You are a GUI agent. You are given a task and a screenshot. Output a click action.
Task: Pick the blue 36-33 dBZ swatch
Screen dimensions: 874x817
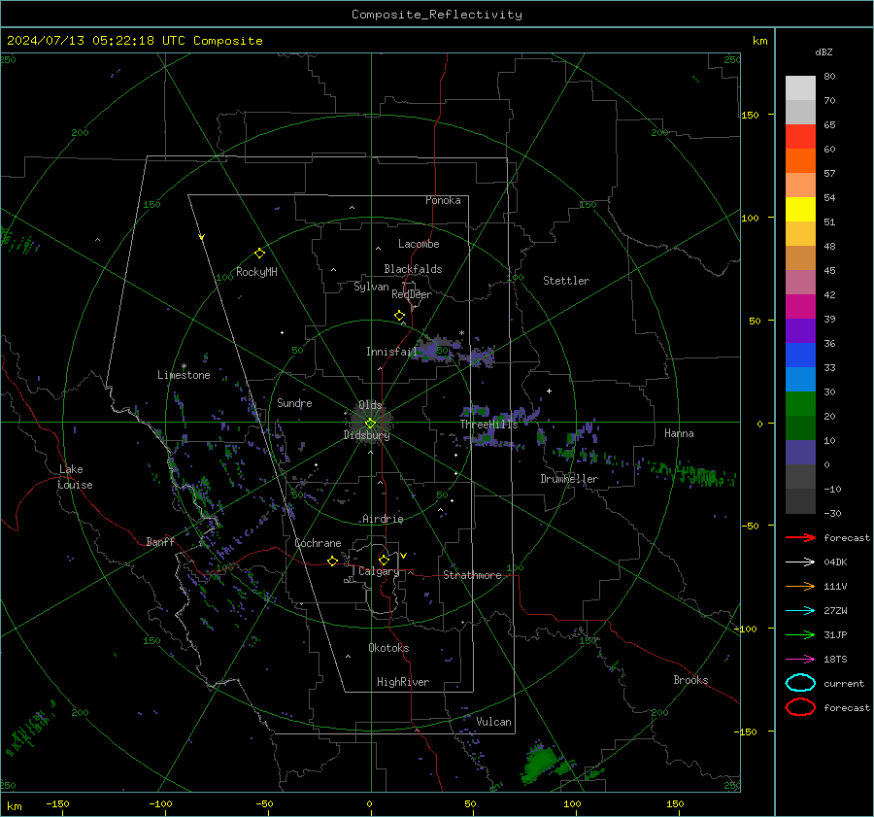(x=800, y=356)
